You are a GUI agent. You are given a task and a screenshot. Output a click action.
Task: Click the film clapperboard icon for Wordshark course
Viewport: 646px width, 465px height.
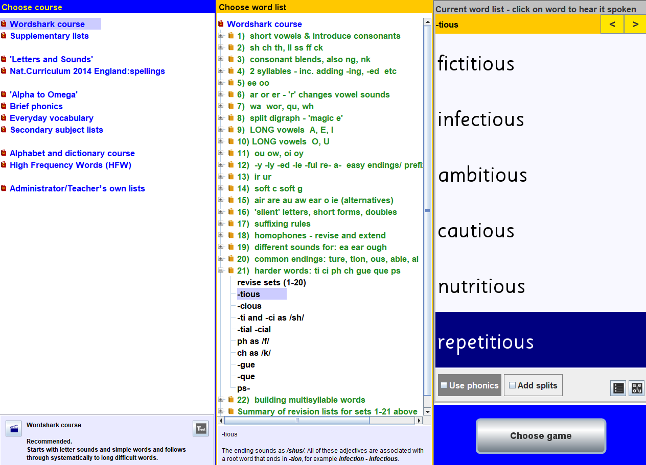(13, 429)
